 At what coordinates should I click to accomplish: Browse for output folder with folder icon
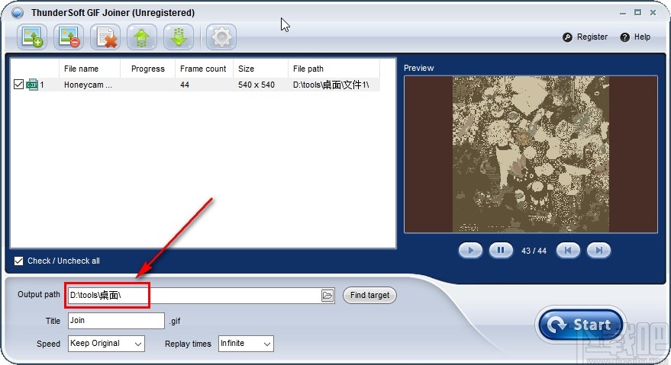[327, 296]
